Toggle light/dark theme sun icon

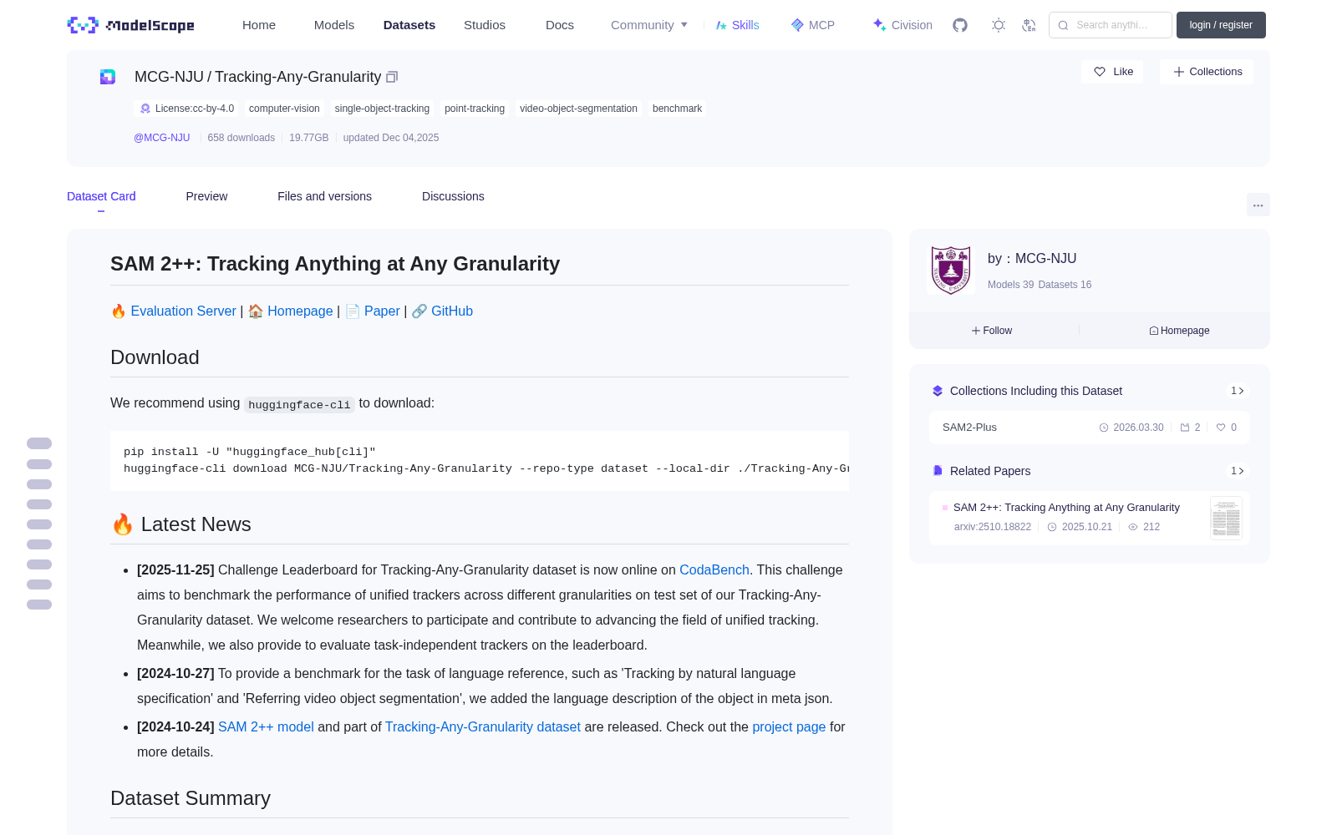coord(999,25)
